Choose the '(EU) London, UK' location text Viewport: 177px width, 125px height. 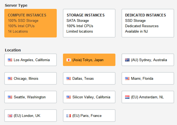tap(27, 116)
